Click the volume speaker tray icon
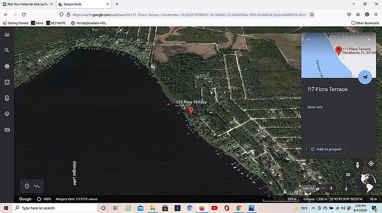Screen dimensions: 382x213 [343, 208]
